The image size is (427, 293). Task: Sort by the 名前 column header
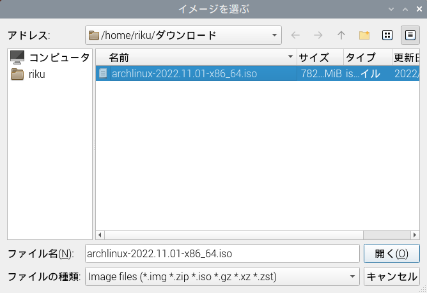point(196,57)
